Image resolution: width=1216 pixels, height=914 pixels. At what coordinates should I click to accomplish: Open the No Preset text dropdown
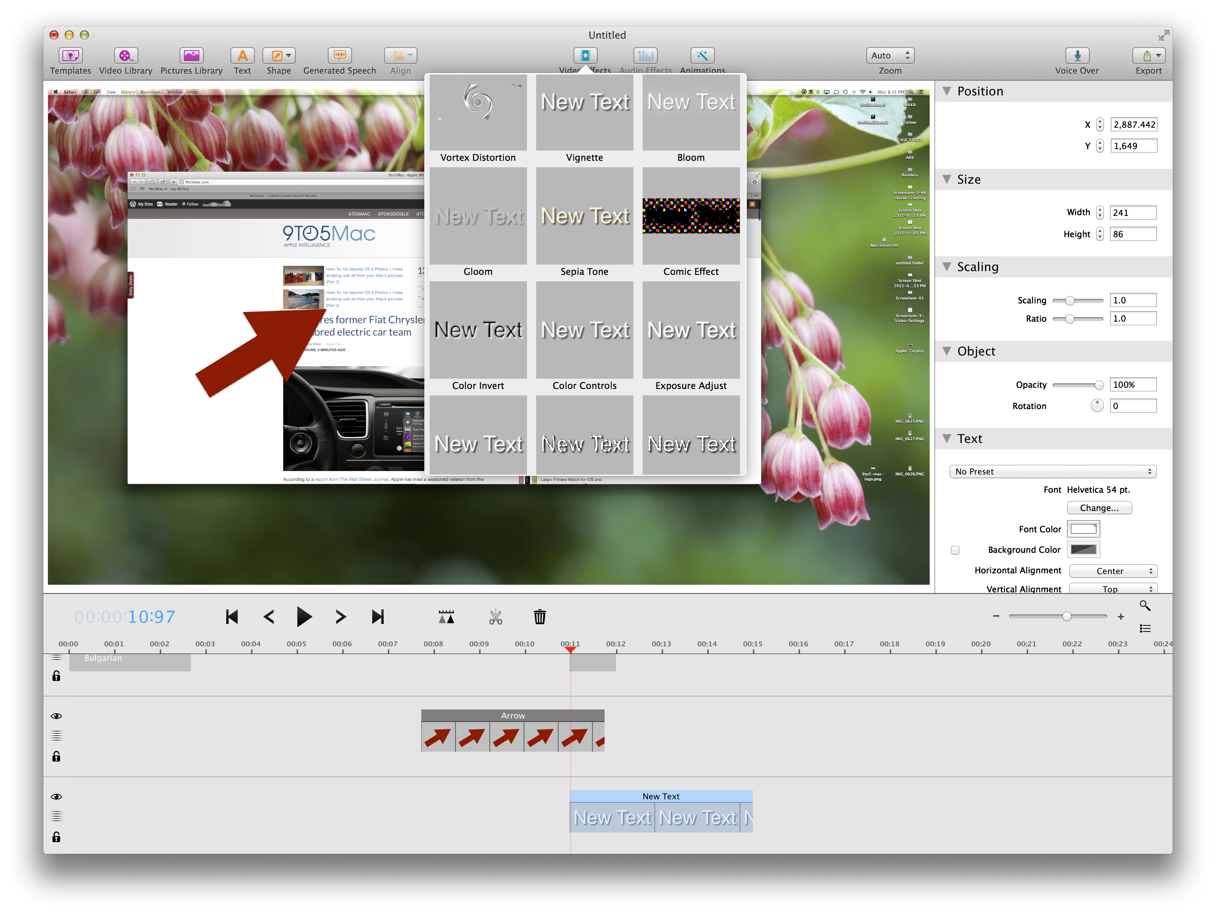pos(1053,471)
